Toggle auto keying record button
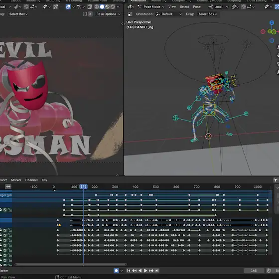This screenshot has width=279, height=279. click(116, 271)
